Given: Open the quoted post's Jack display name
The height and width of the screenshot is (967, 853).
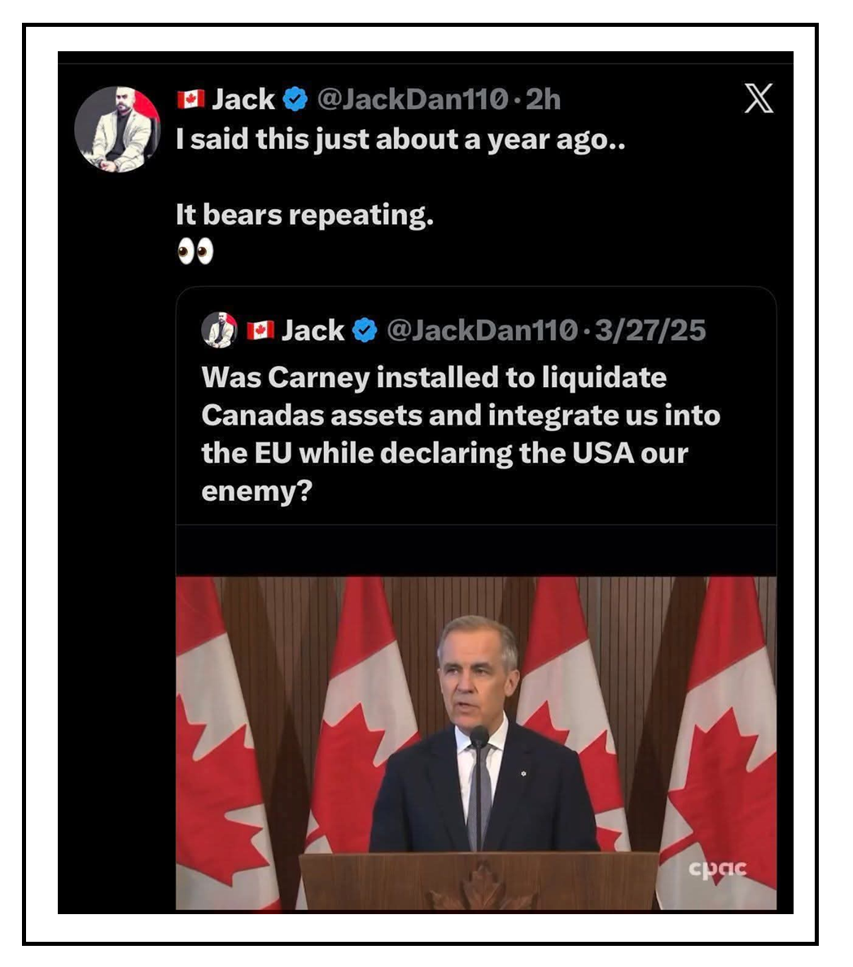Looking at the screenshot, I should (x=313, y=330).
